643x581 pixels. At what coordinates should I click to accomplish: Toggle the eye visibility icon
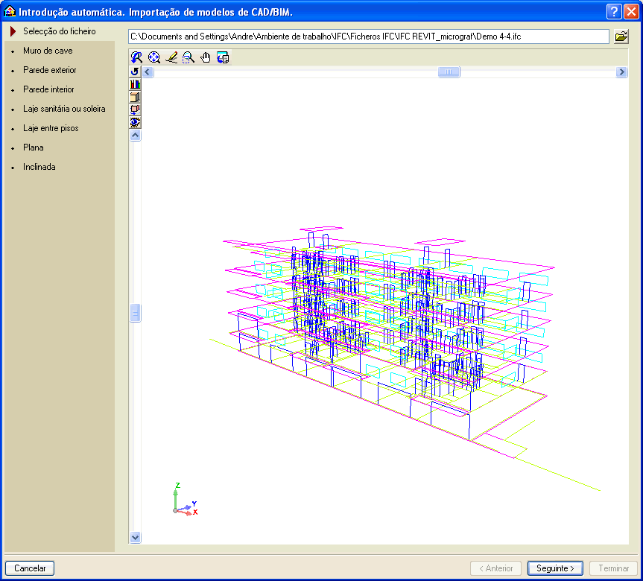pyautogui.click(x=135, y=122)
